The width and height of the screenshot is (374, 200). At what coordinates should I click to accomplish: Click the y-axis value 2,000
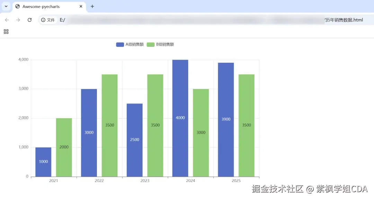point(24,118)
